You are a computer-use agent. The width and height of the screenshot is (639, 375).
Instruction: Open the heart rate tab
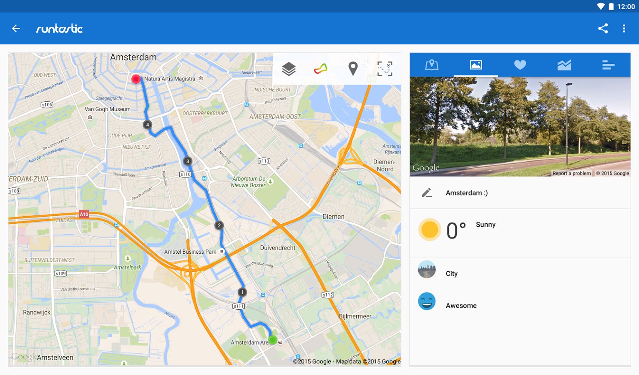tap(520, 65)
